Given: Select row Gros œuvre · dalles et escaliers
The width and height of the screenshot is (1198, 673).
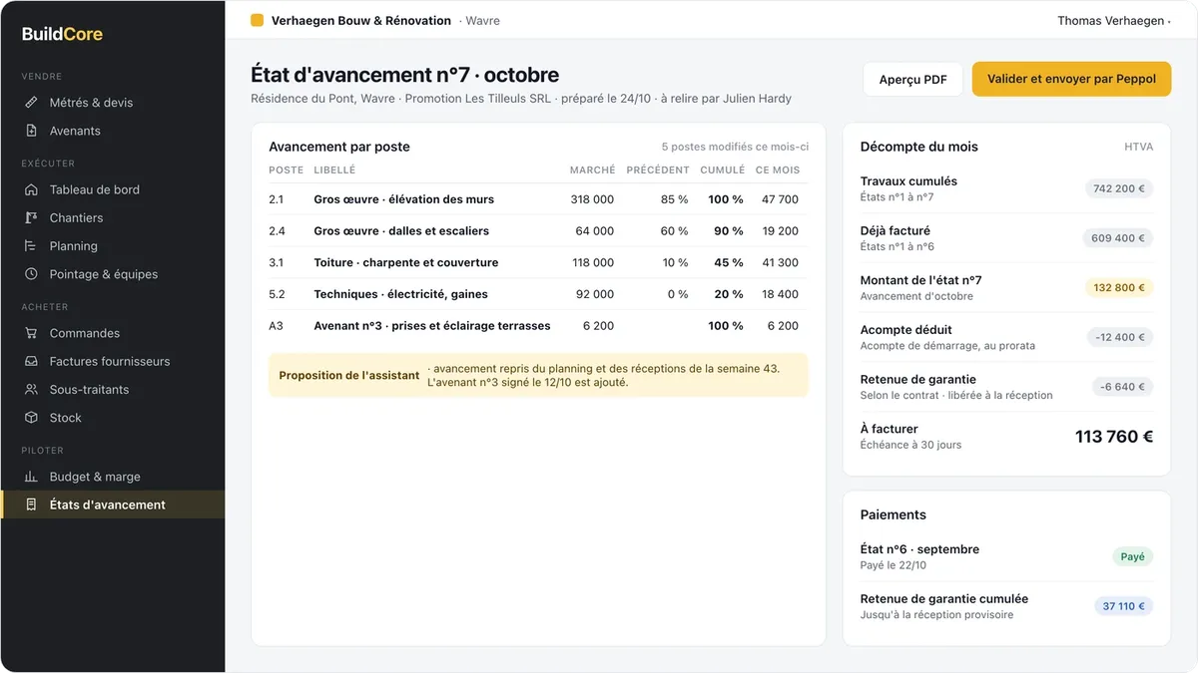Looking at the screenshot, I should [538, 230].
